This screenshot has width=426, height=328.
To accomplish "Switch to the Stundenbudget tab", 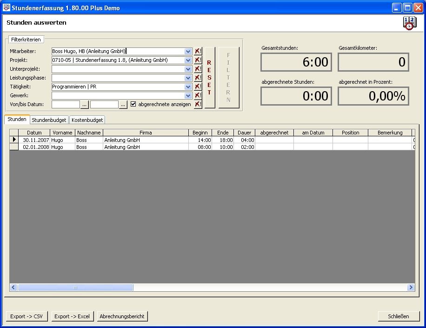I will click(49, 120).
